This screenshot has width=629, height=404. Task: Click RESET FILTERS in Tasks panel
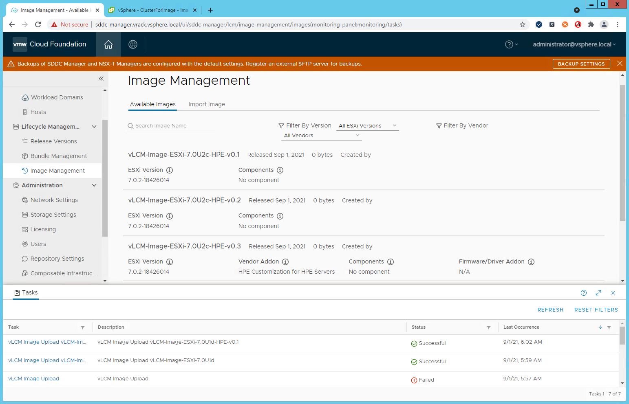[x=596, y=310]
